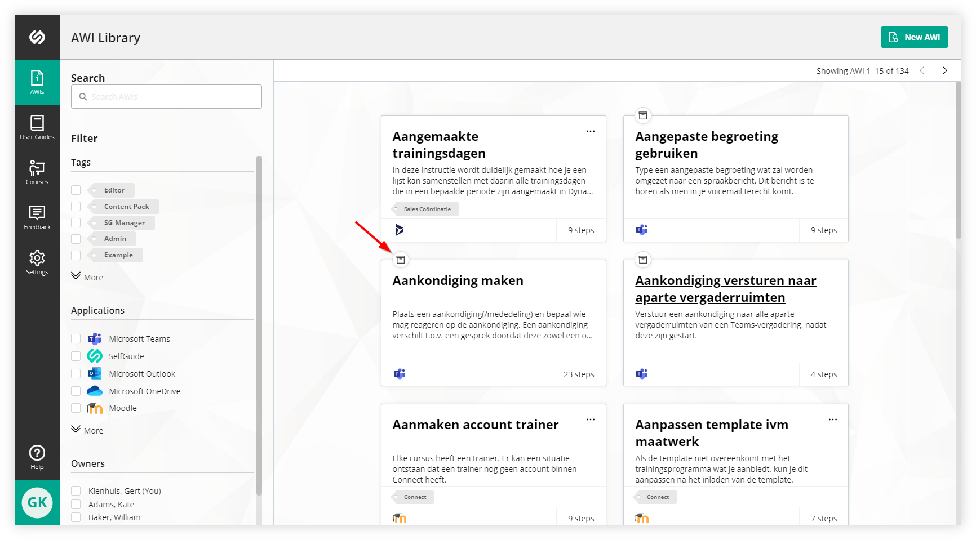Enable the Microsoft Teams application filter

(x=76, y=338)
